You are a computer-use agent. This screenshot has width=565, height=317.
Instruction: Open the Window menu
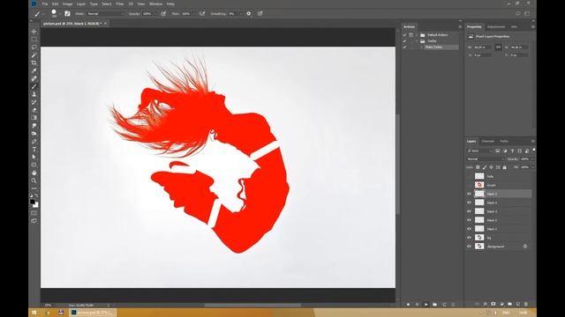[155, 4]
